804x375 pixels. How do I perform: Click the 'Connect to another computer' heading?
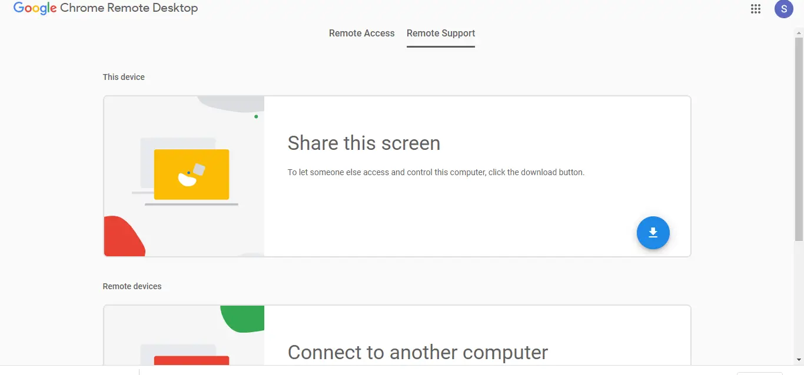(x=418, y=352)
